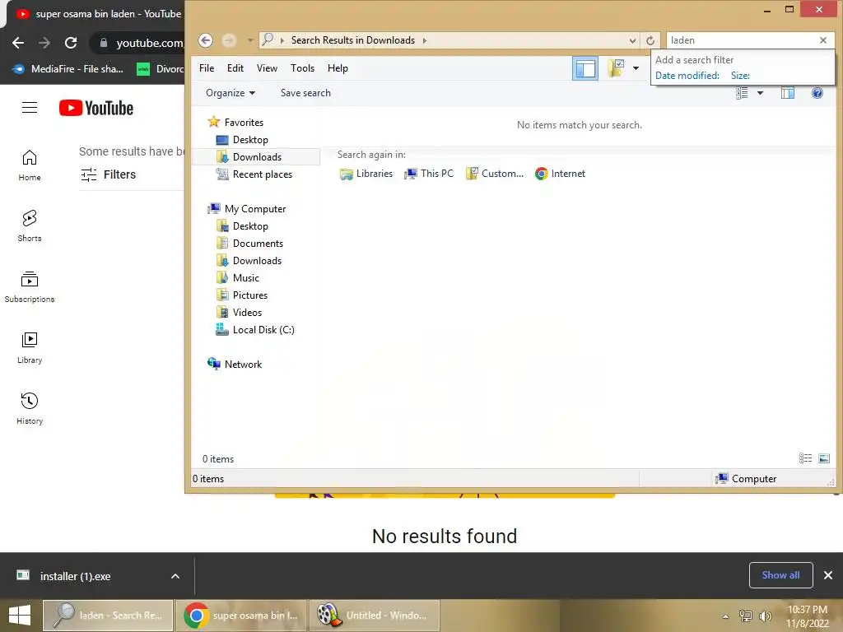Viewport: 843px width, 632px height.
Task: Open the Edit menu
Action: point(235,68)
